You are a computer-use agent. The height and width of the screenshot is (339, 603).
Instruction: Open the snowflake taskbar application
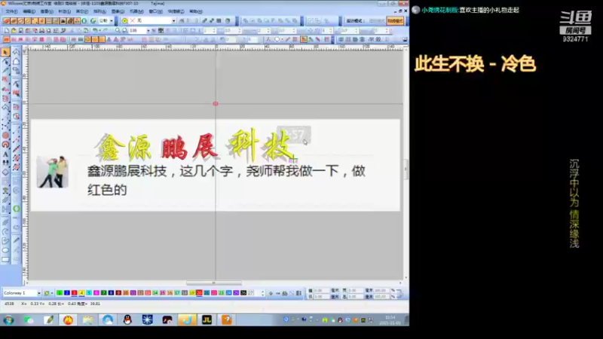pyautogui.click(x=147, y=319)
